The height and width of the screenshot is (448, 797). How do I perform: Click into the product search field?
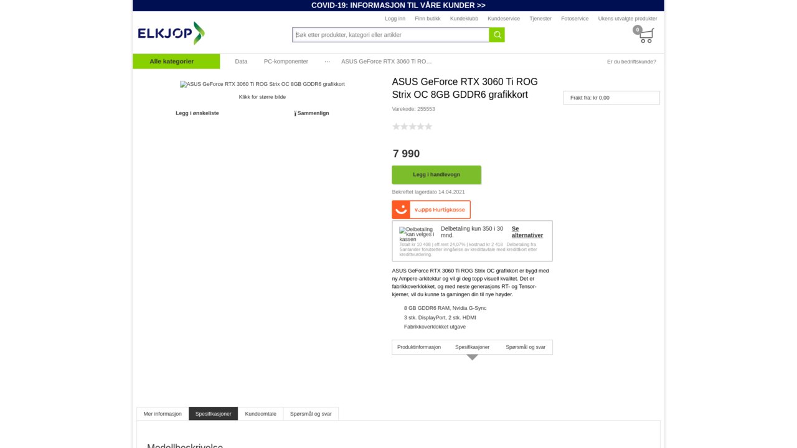(x=391, y=35)
